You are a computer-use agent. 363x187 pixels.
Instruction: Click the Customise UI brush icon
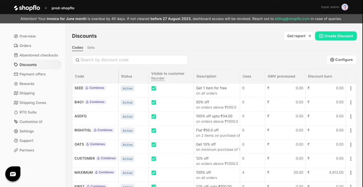pos(16,122)
